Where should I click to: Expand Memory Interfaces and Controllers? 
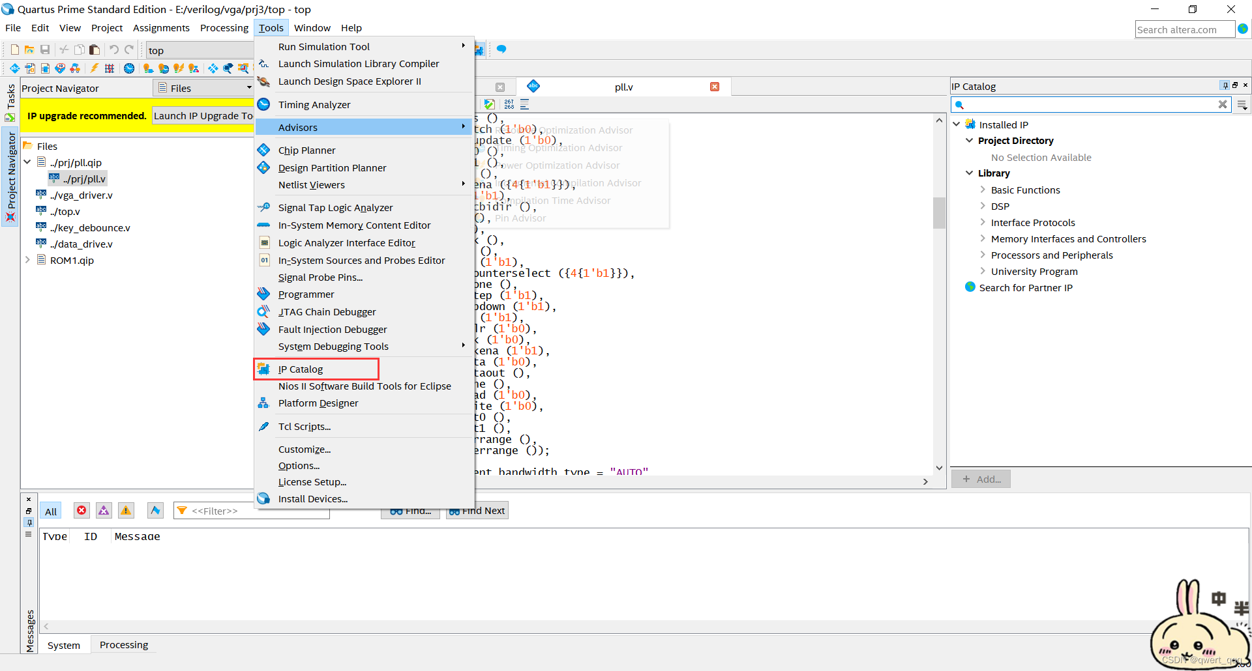point(983,238)
